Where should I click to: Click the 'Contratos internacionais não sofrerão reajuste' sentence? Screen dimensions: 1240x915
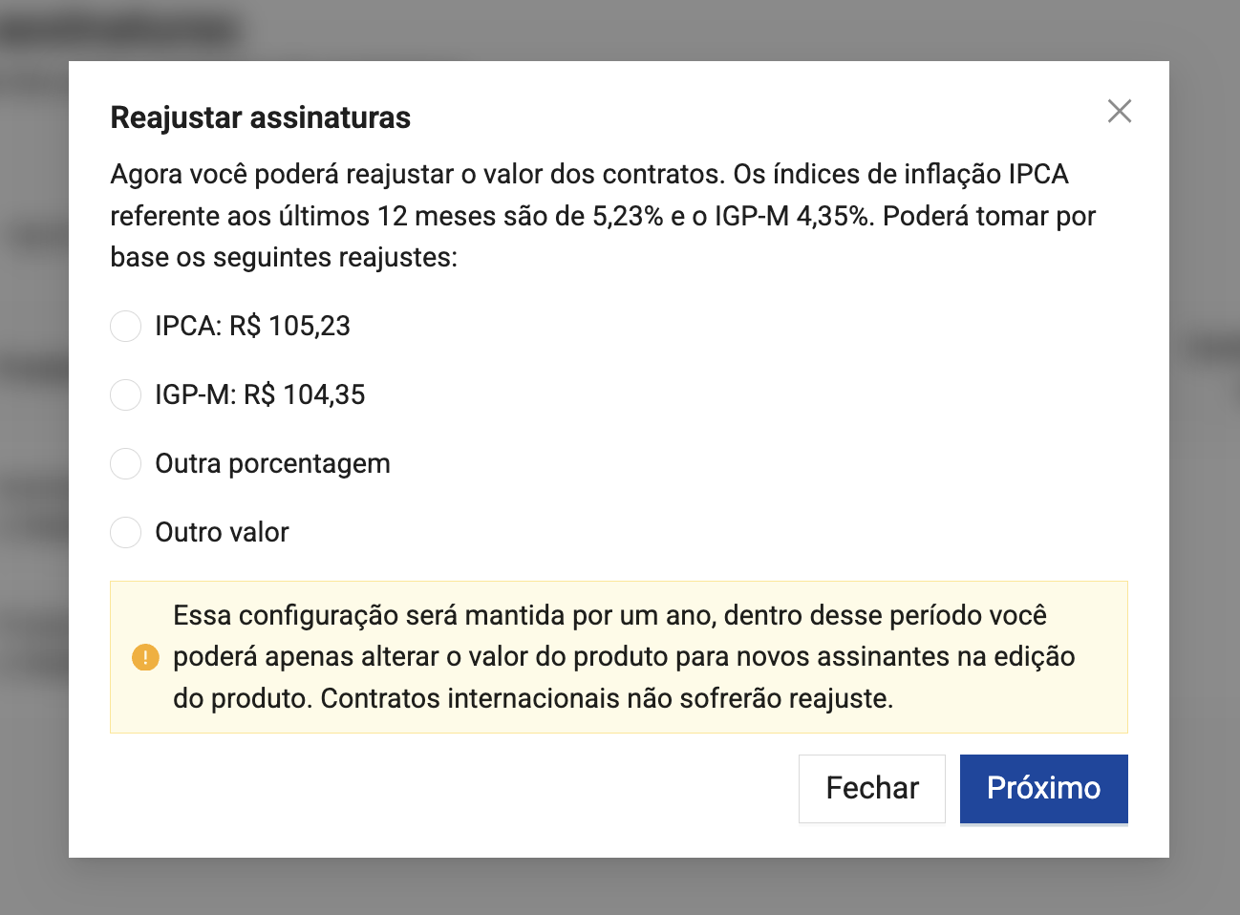point(607,699)
